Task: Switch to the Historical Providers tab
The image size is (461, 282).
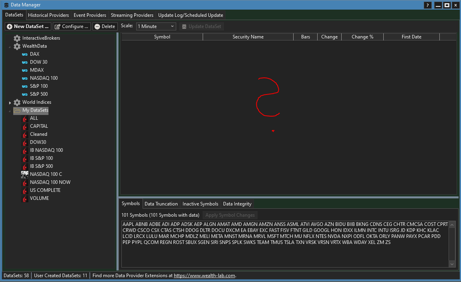Action: coord(48,15)
